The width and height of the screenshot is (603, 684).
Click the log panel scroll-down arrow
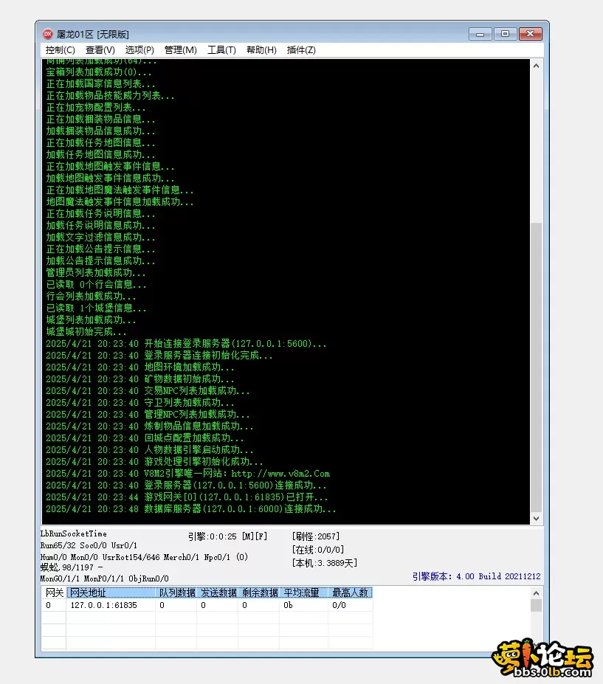tap(537, 519)
